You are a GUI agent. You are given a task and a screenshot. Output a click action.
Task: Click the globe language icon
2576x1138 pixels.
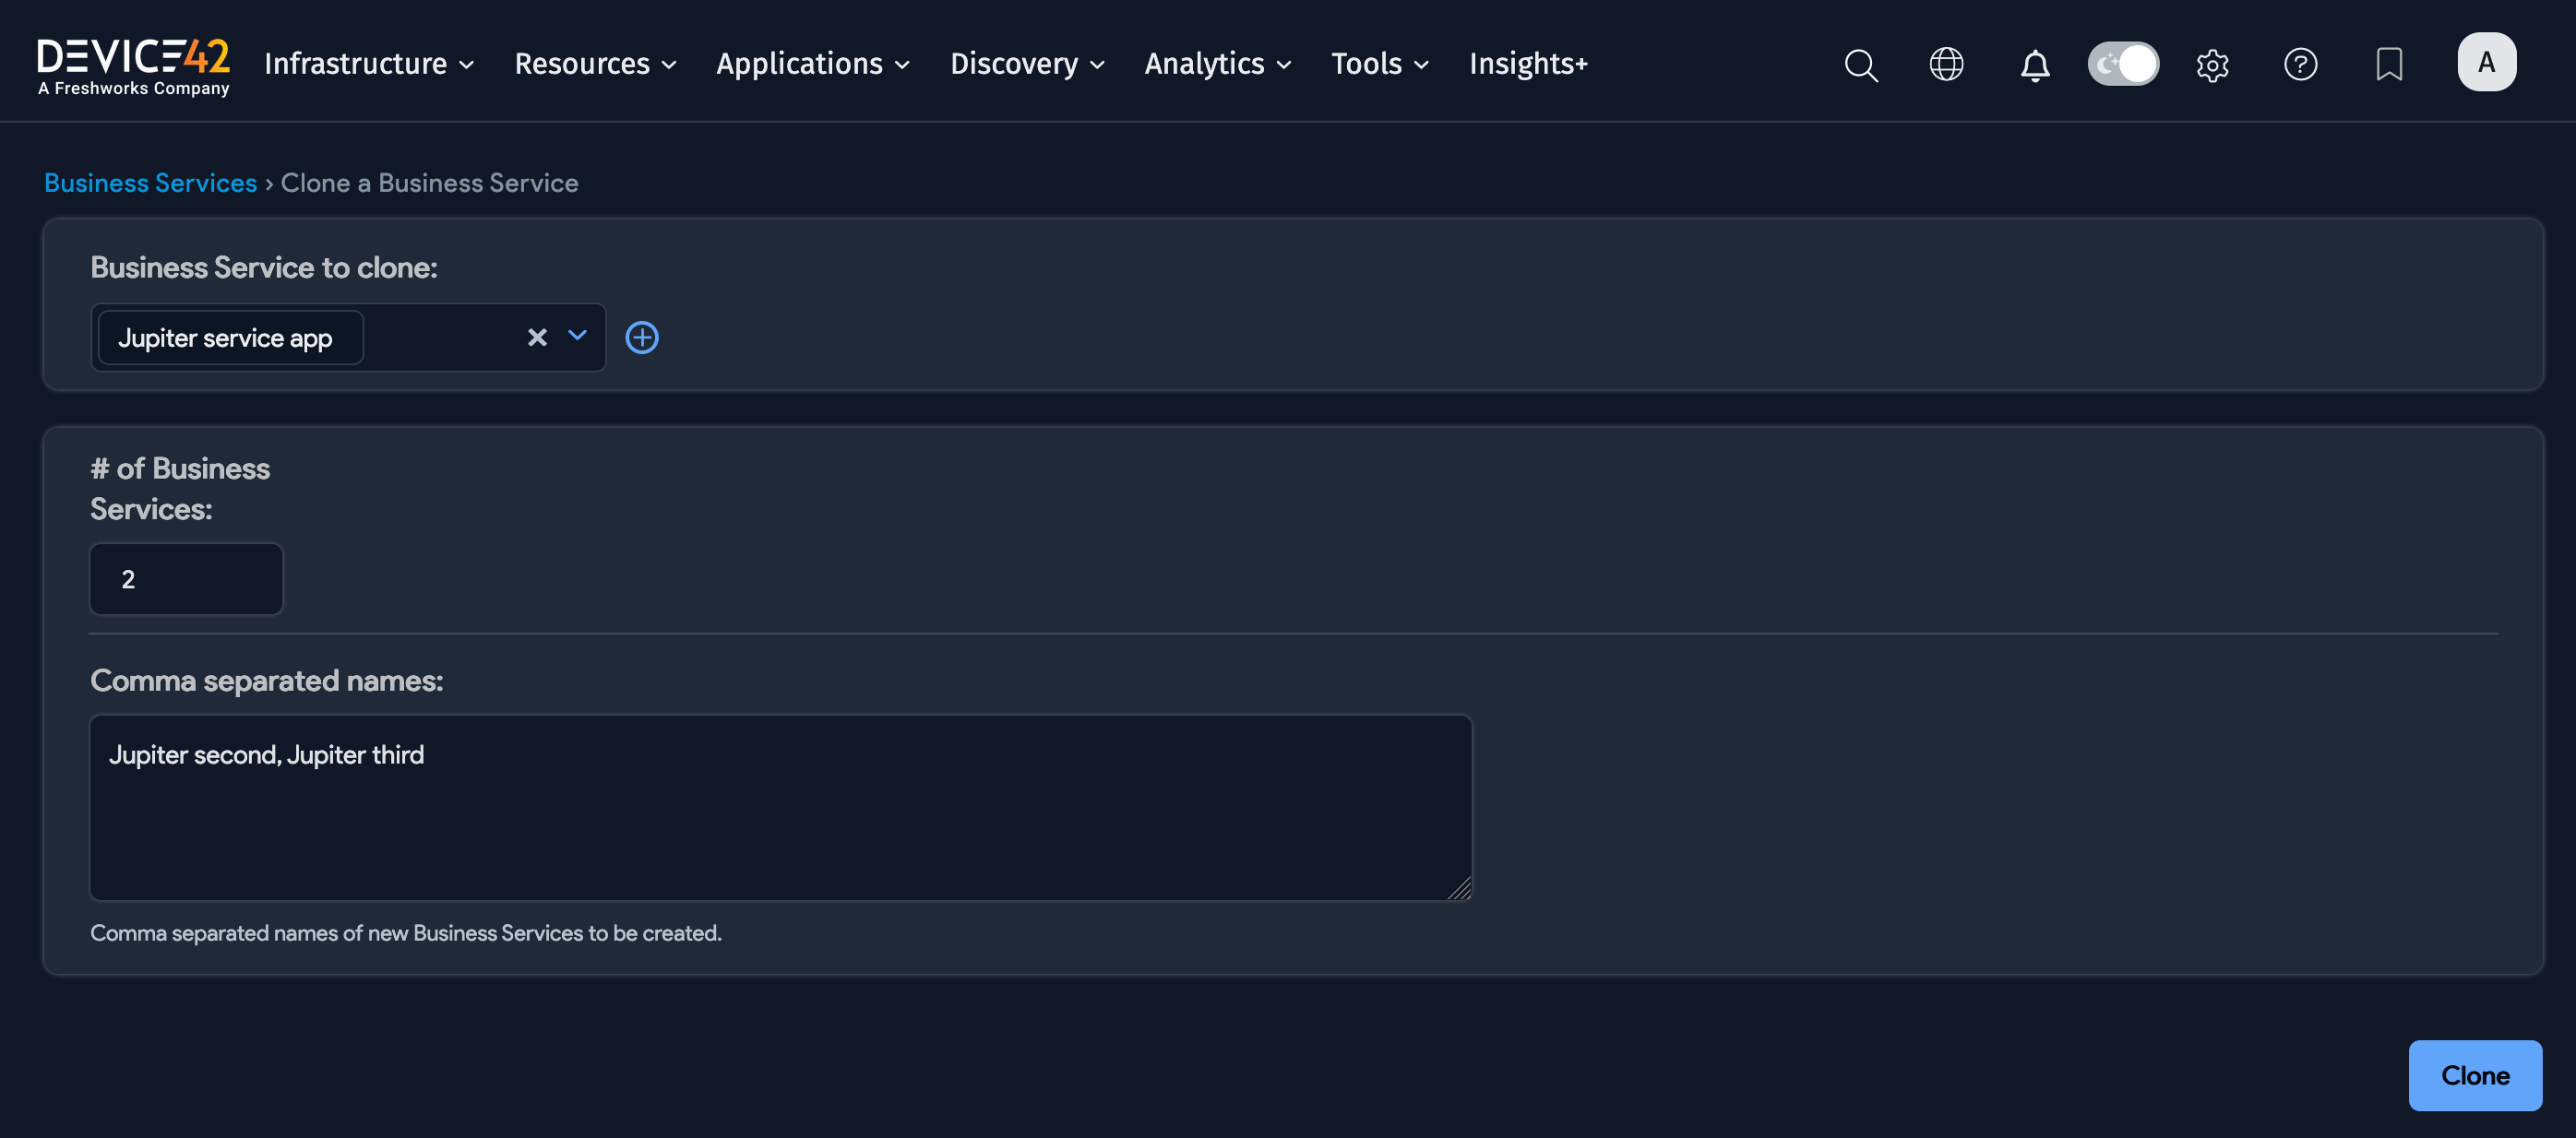pos(1946,65)
